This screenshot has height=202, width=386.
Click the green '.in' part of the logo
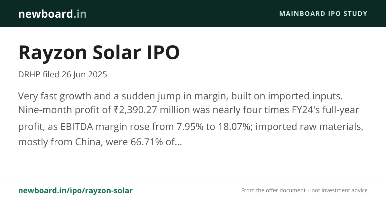80,14
